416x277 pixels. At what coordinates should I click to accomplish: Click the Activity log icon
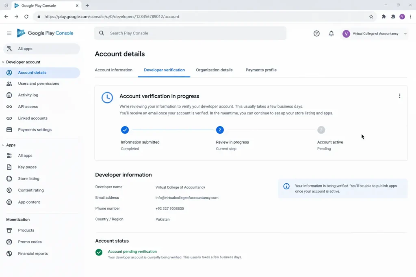click(9, 95)
